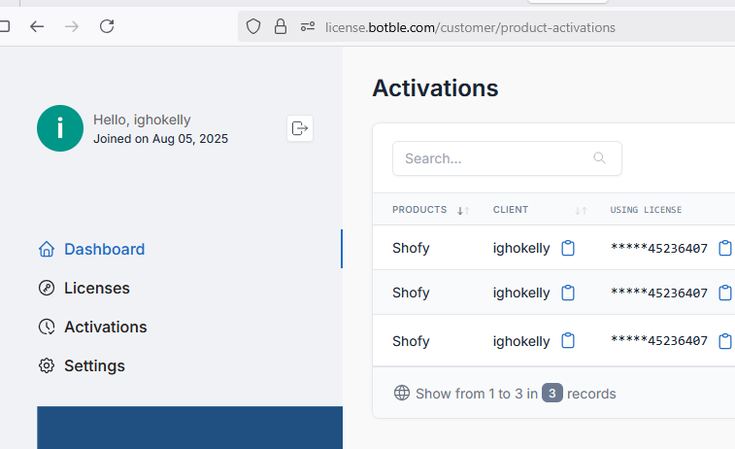The image size is (735, 449).
Task: Click ighokelly client in third row
Action: tap(521, 341)
